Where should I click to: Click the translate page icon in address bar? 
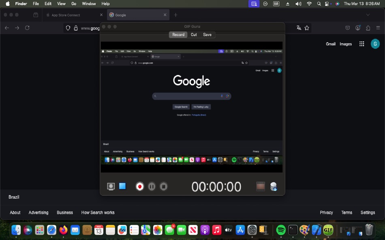tap(299, 27)
